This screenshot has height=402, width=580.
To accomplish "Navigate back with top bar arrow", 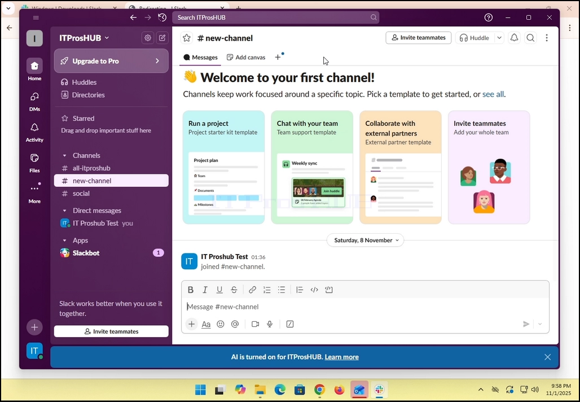I will [134, 18].
